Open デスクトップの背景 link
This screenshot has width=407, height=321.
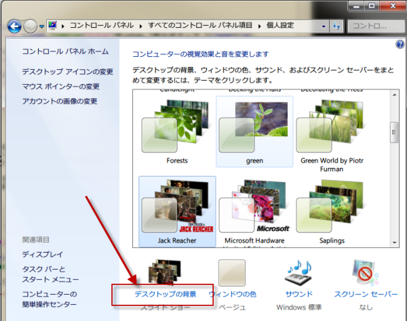point(166,294)
